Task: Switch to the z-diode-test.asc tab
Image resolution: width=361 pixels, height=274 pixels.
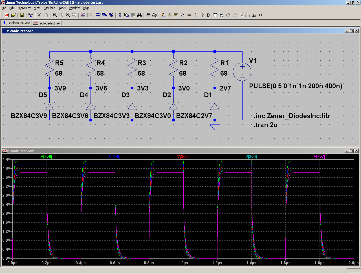Action: 17,23
